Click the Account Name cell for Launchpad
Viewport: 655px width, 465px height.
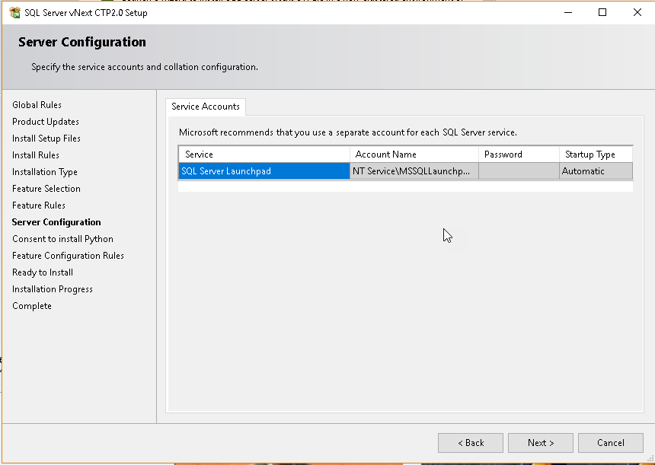pos(414,171)
